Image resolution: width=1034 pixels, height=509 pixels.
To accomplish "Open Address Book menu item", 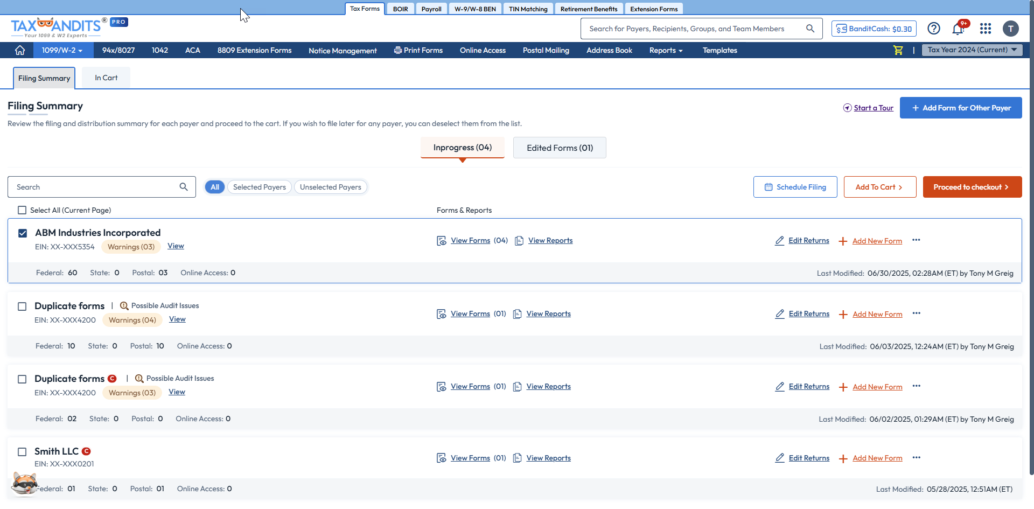I will (x=609, y=50).
